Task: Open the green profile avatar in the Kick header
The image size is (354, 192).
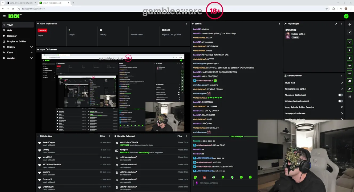Action: 346,16
